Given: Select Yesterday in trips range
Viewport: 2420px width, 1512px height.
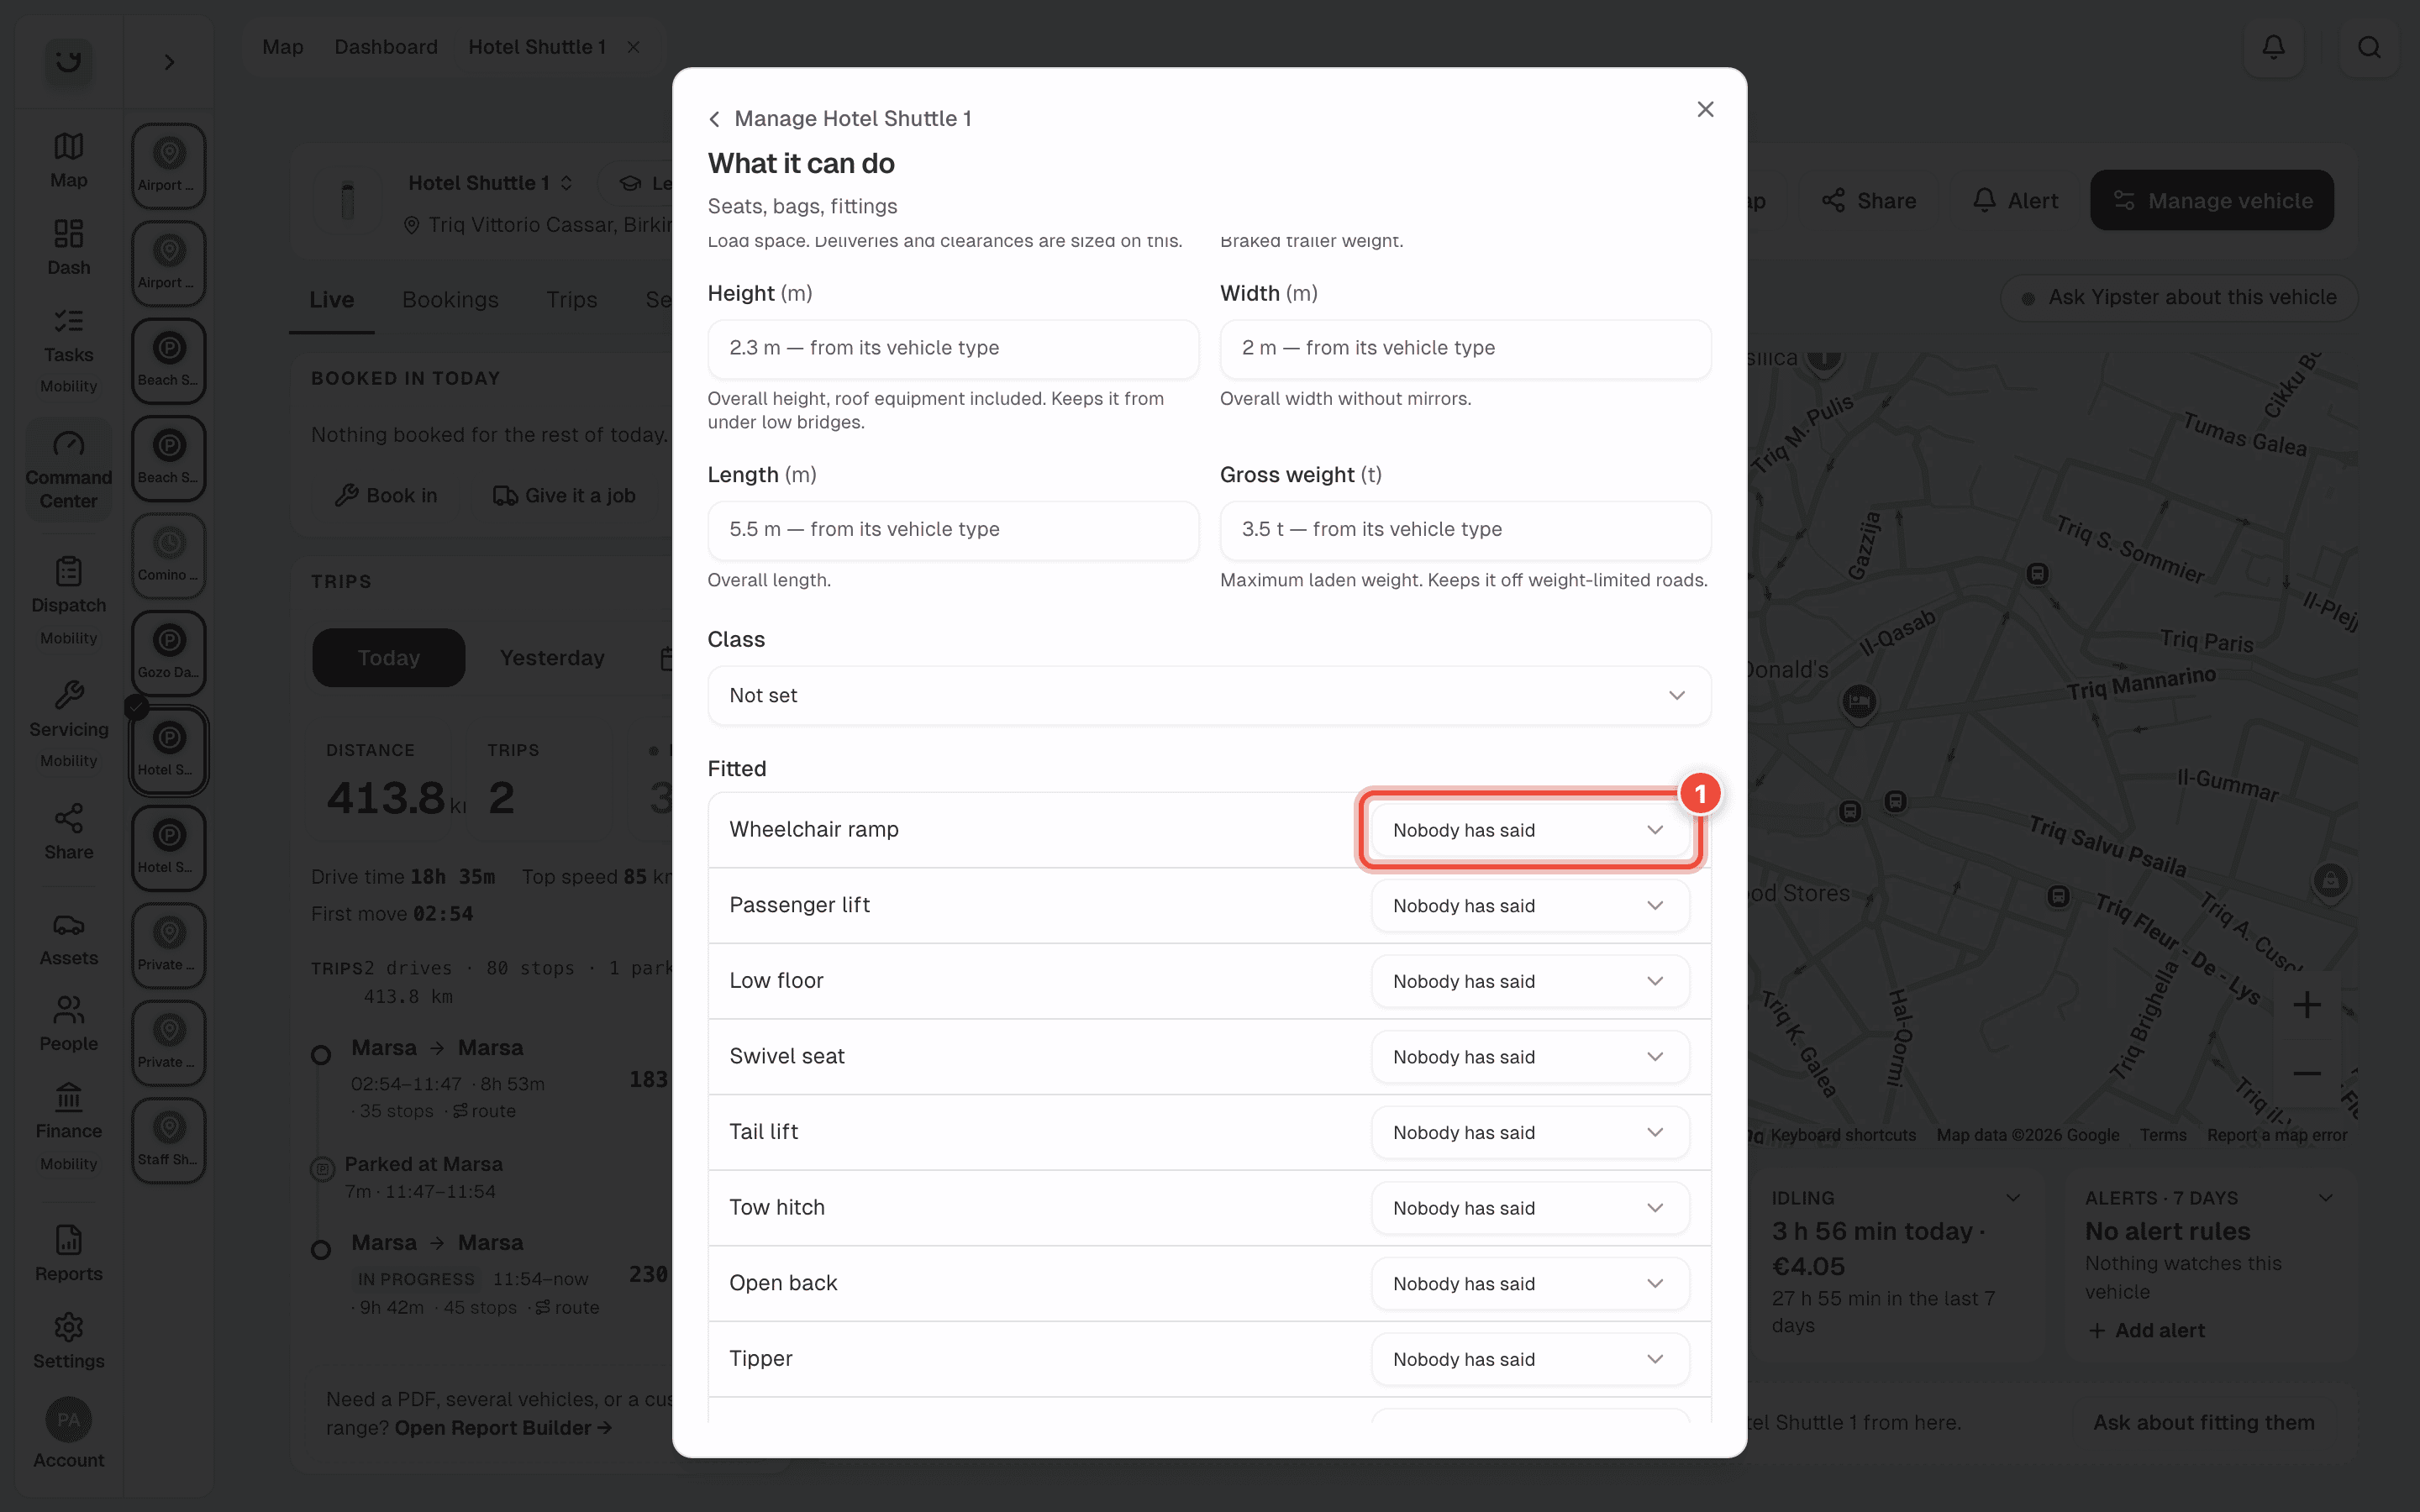Looking at the screenshot, I should [552, 658].
